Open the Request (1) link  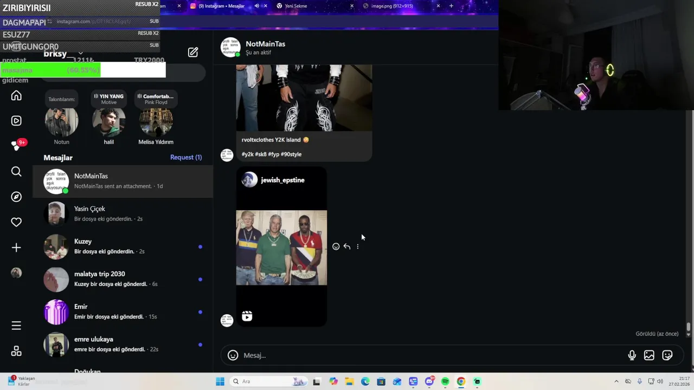pyautogui.click(x=186, y=157)
